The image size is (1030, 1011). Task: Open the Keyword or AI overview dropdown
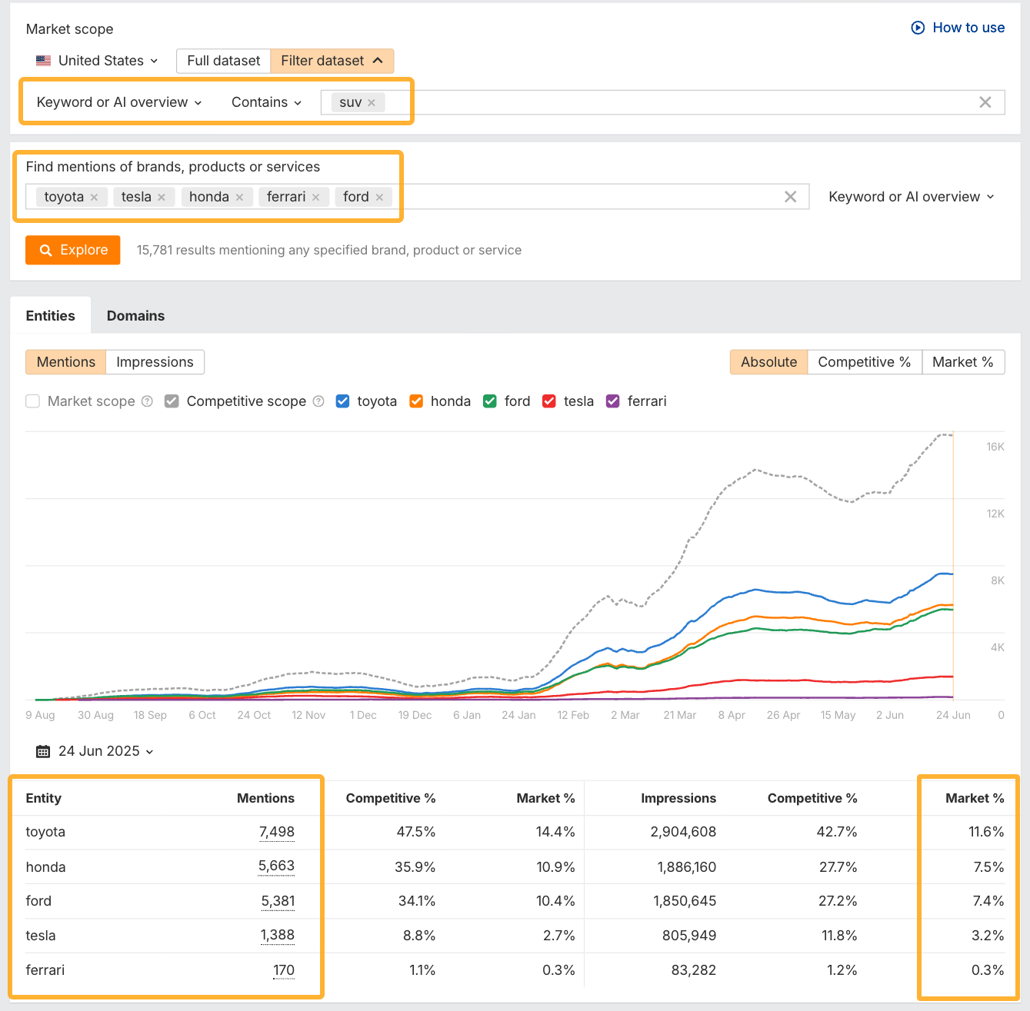click(117, 101)
